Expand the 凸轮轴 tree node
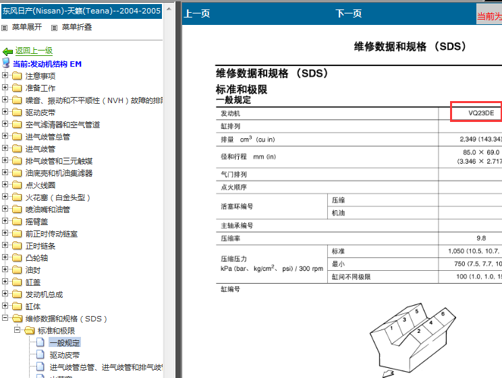This screenshot has width=502, height=378. [5, 257]
